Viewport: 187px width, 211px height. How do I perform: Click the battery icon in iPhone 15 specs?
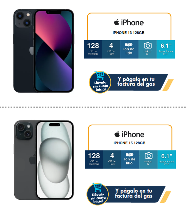click(x=129, y=155)
